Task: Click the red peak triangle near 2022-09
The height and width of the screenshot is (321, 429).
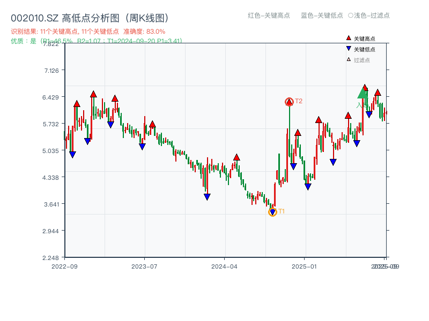Action: pyautogui.click(x=76, y=104)
